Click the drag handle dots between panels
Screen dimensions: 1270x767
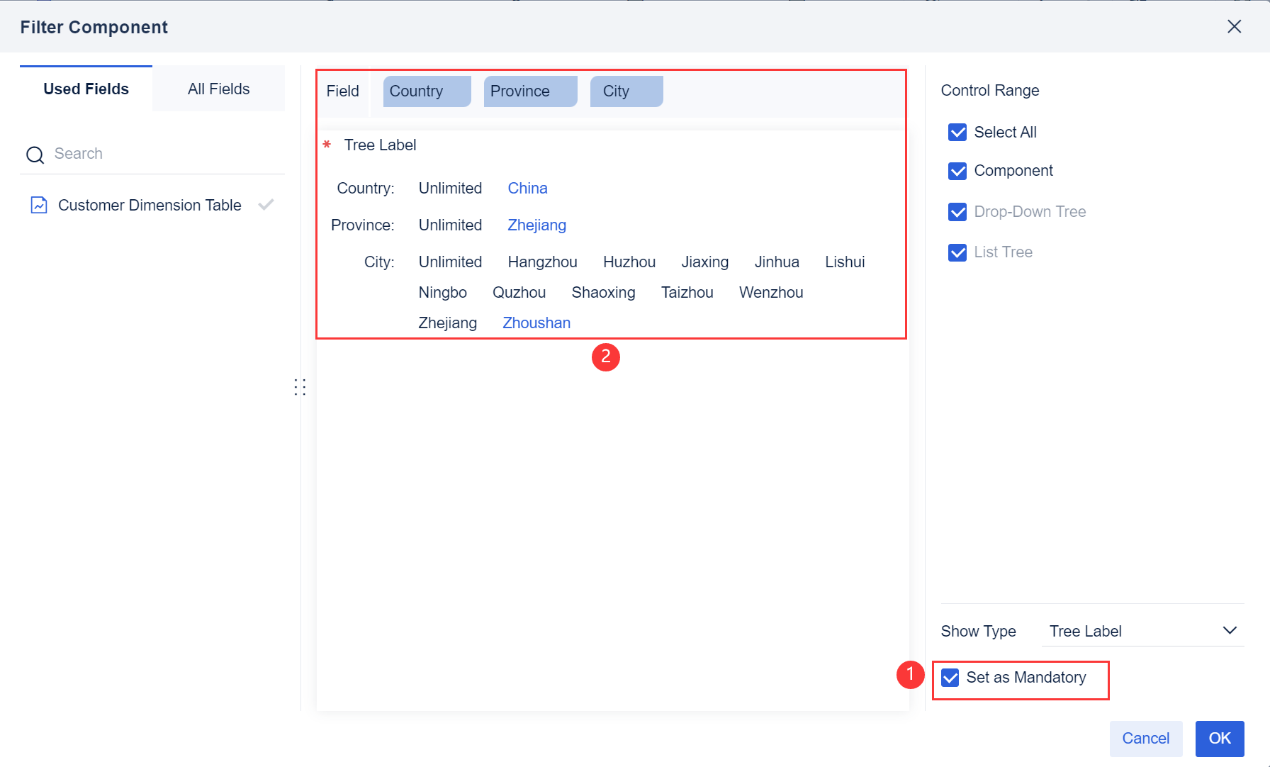click(300, 386)
